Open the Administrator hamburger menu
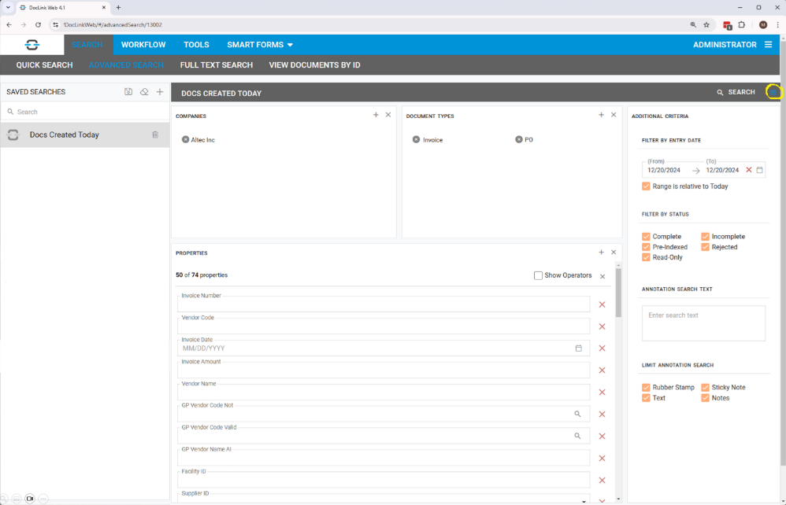 tap(768, 45)
